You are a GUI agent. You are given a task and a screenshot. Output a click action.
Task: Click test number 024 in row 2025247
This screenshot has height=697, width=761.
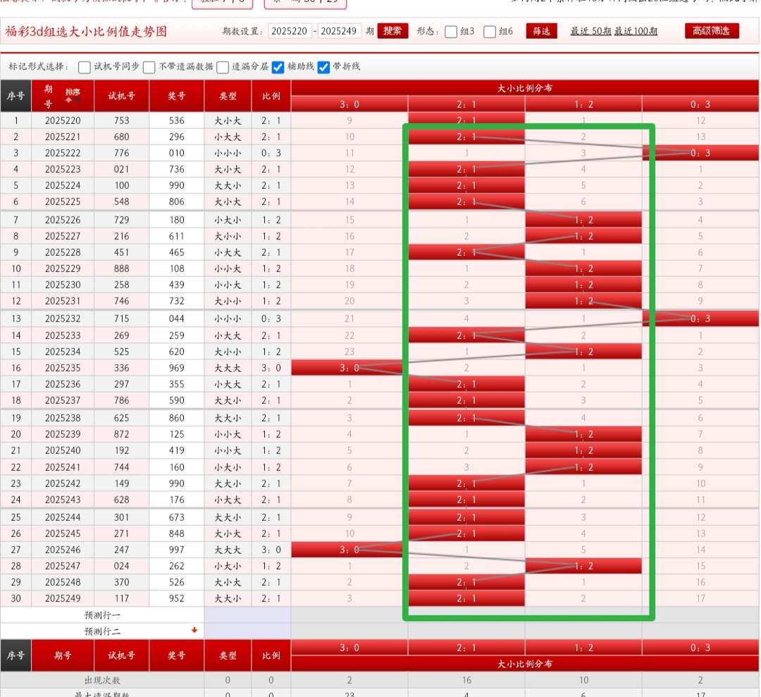coord(122,566)
